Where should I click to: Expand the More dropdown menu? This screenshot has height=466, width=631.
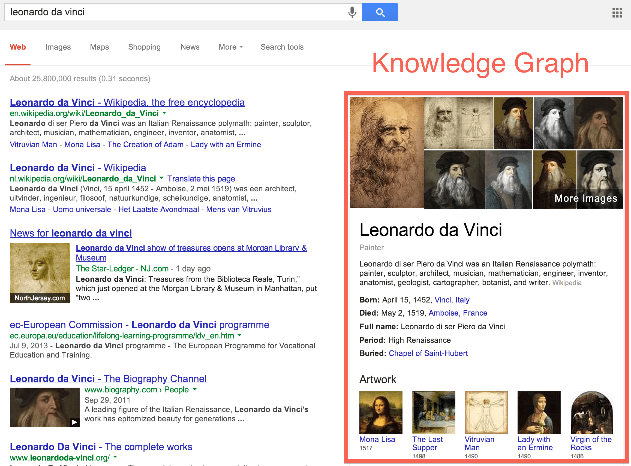click(231, 47)
